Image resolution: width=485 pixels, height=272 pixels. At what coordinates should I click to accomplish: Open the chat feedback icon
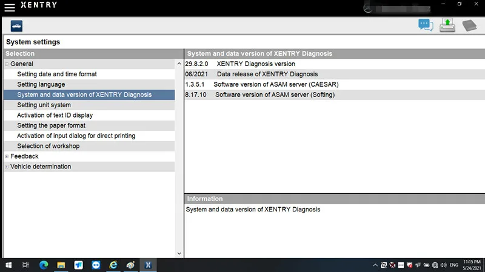coord(426,25)
